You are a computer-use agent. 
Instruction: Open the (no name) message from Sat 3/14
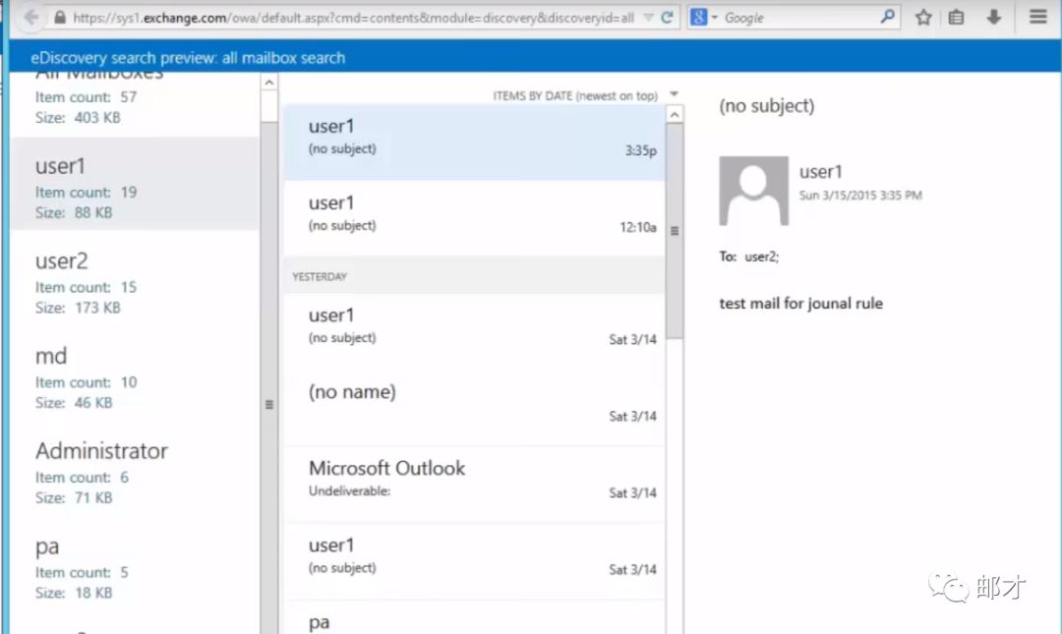click(x=474, y=402)
